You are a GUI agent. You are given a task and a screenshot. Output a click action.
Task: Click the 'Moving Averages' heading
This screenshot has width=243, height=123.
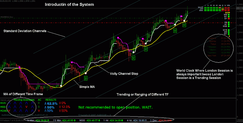pos(24,100)
